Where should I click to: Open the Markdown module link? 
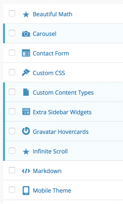pos(47,171)
